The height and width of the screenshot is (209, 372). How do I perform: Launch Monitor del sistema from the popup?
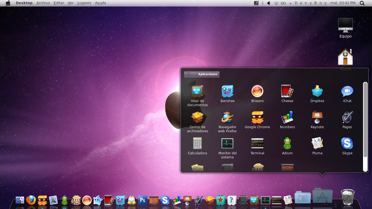click(227, 148)
